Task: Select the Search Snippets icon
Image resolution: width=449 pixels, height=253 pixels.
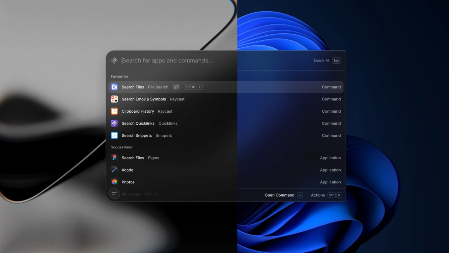Action: tap(114, 135)
